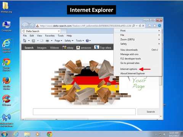Click the Search button beside search box
The height and width of the screenshot is (137, 183).
[x=149, y=112]
